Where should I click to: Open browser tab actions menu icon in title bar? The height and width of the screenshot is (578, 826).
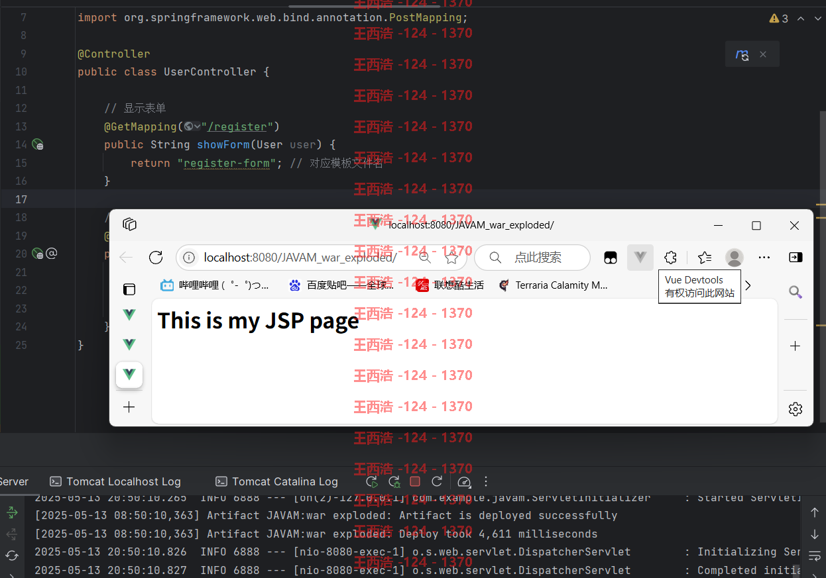click(x=129, y=224)
